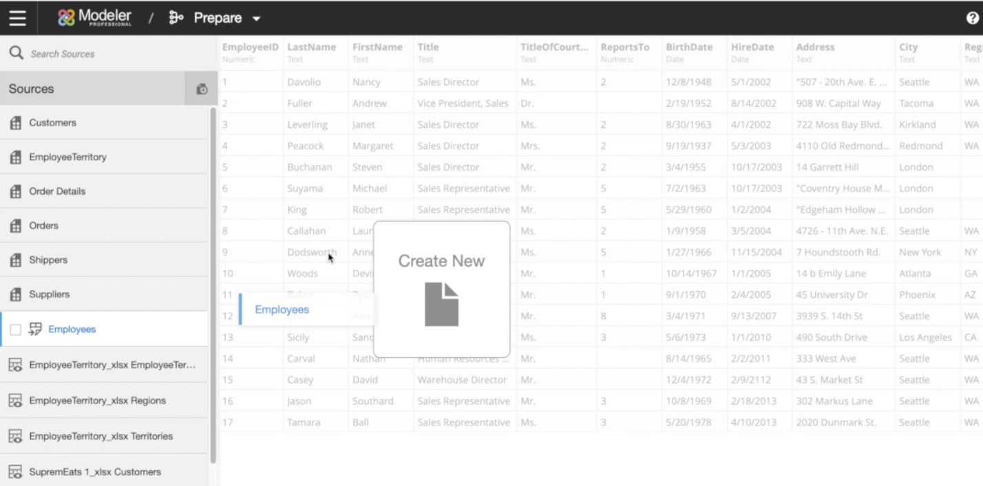
Task: Click the Order Details table icon
Action: 15,192
